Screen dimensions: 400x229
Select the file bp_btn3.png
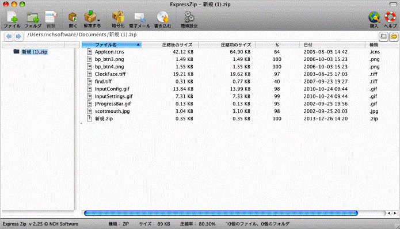tap(109, 59)
